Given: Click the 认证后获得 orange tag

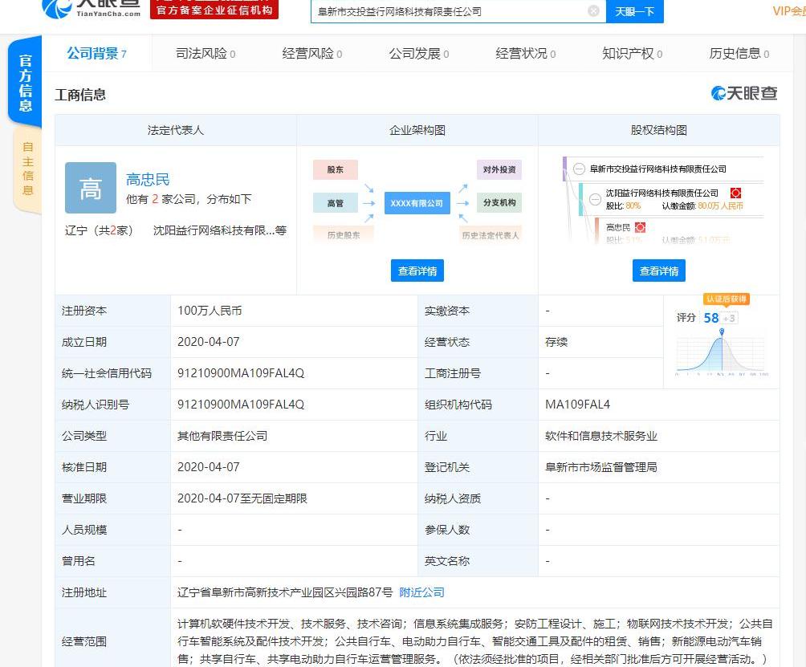Looking at the screenshot, I should tap(727, 299).
